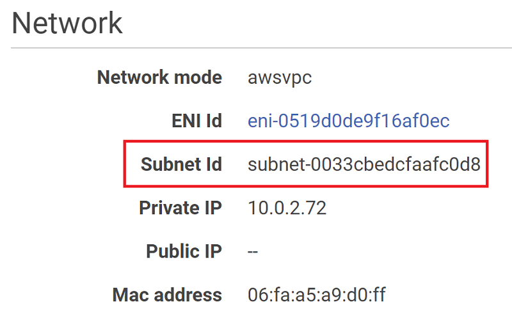The image size is (512, 321).
Task: Click the empty Public IP dashes value
Action: coord(253,251)
